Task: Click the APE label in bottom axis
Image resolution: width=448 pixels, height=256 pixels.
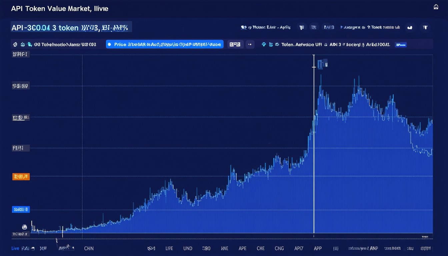Action: coord(242,248)
